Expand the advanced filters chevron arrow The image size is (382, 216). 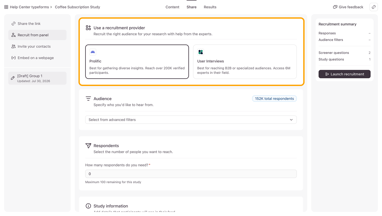(x=291, y=120)
